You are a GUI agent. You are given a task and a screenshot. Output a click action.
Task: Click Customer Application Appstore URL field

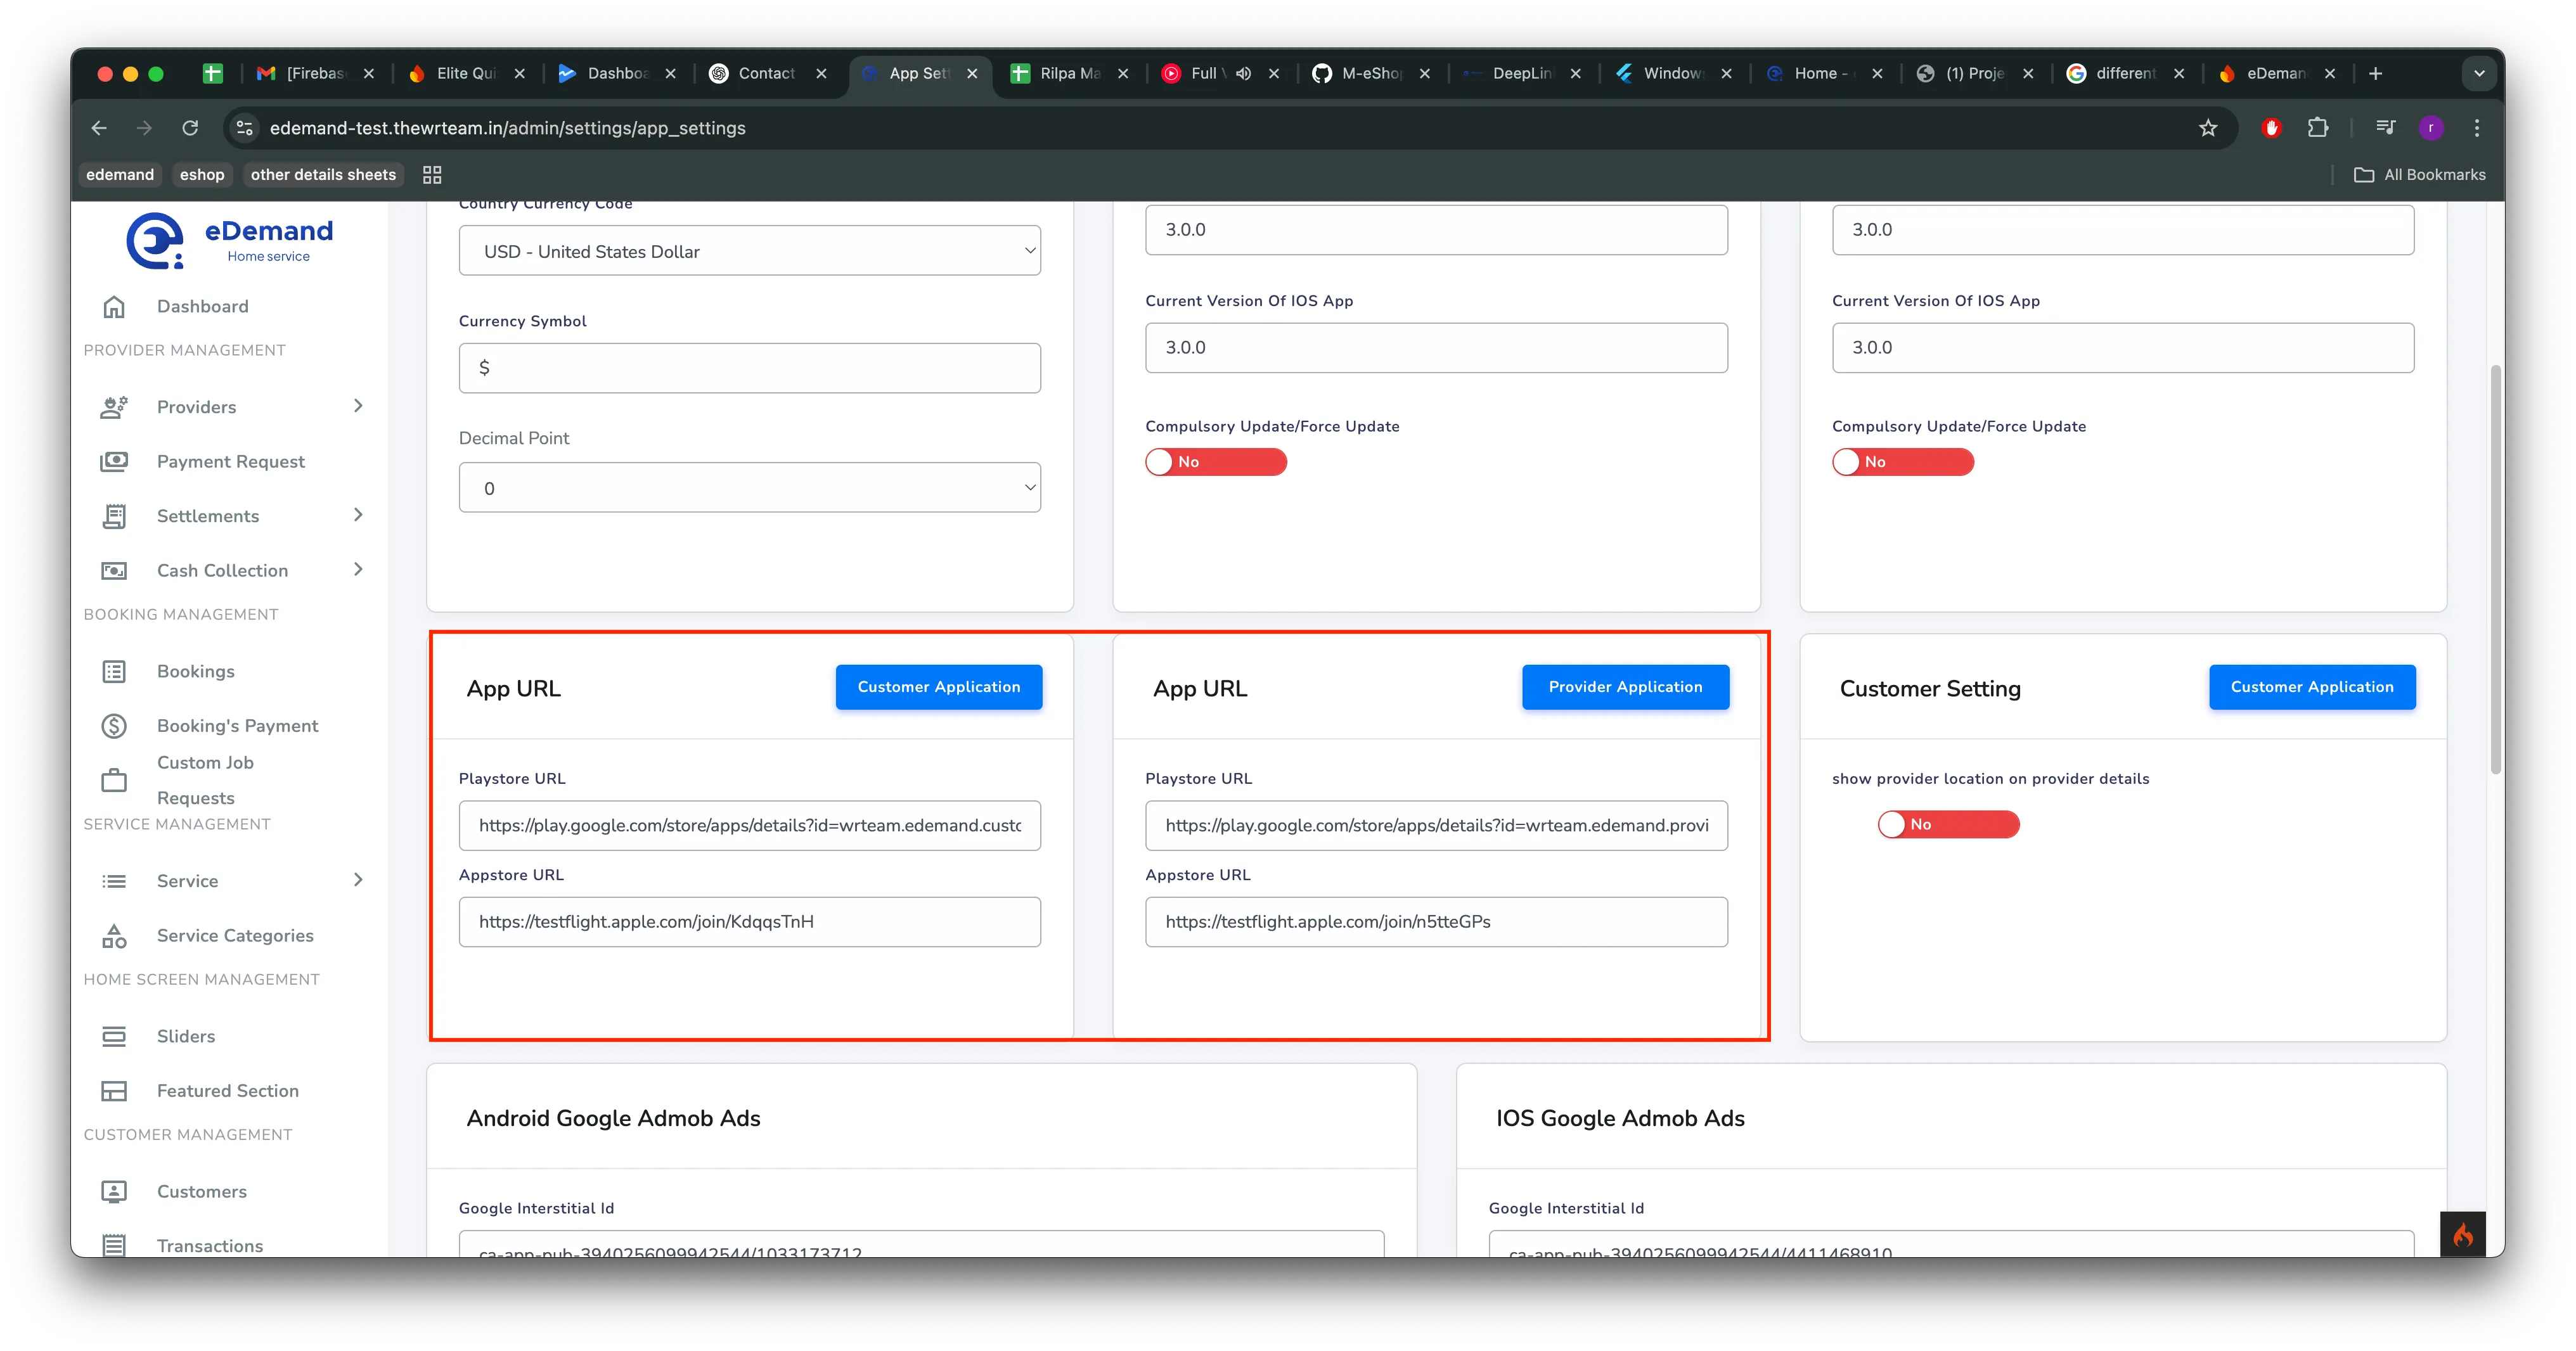point(749,921)
